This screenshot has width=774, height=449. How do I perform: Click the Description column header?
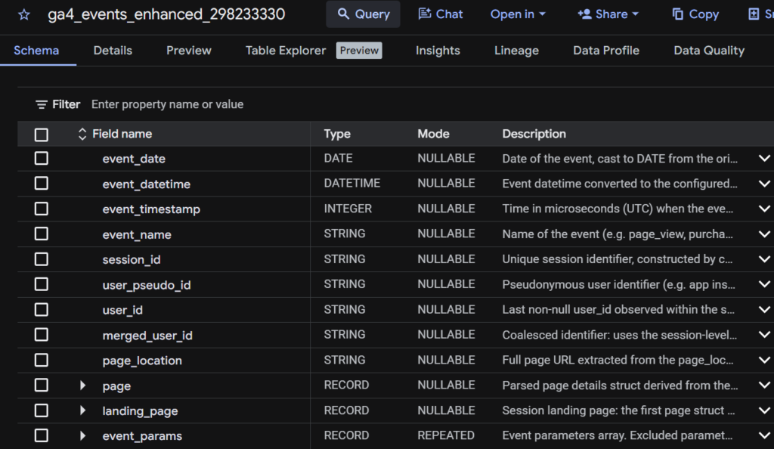(534, 135)
